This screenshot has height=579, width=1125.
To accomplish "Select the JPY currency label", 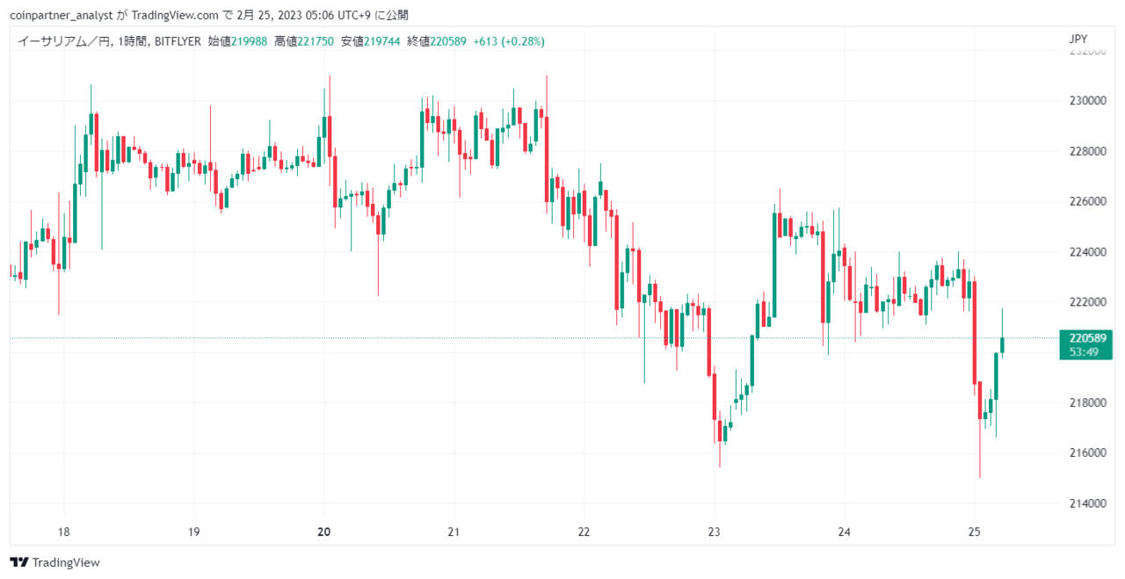I will tap(1078, 40).
